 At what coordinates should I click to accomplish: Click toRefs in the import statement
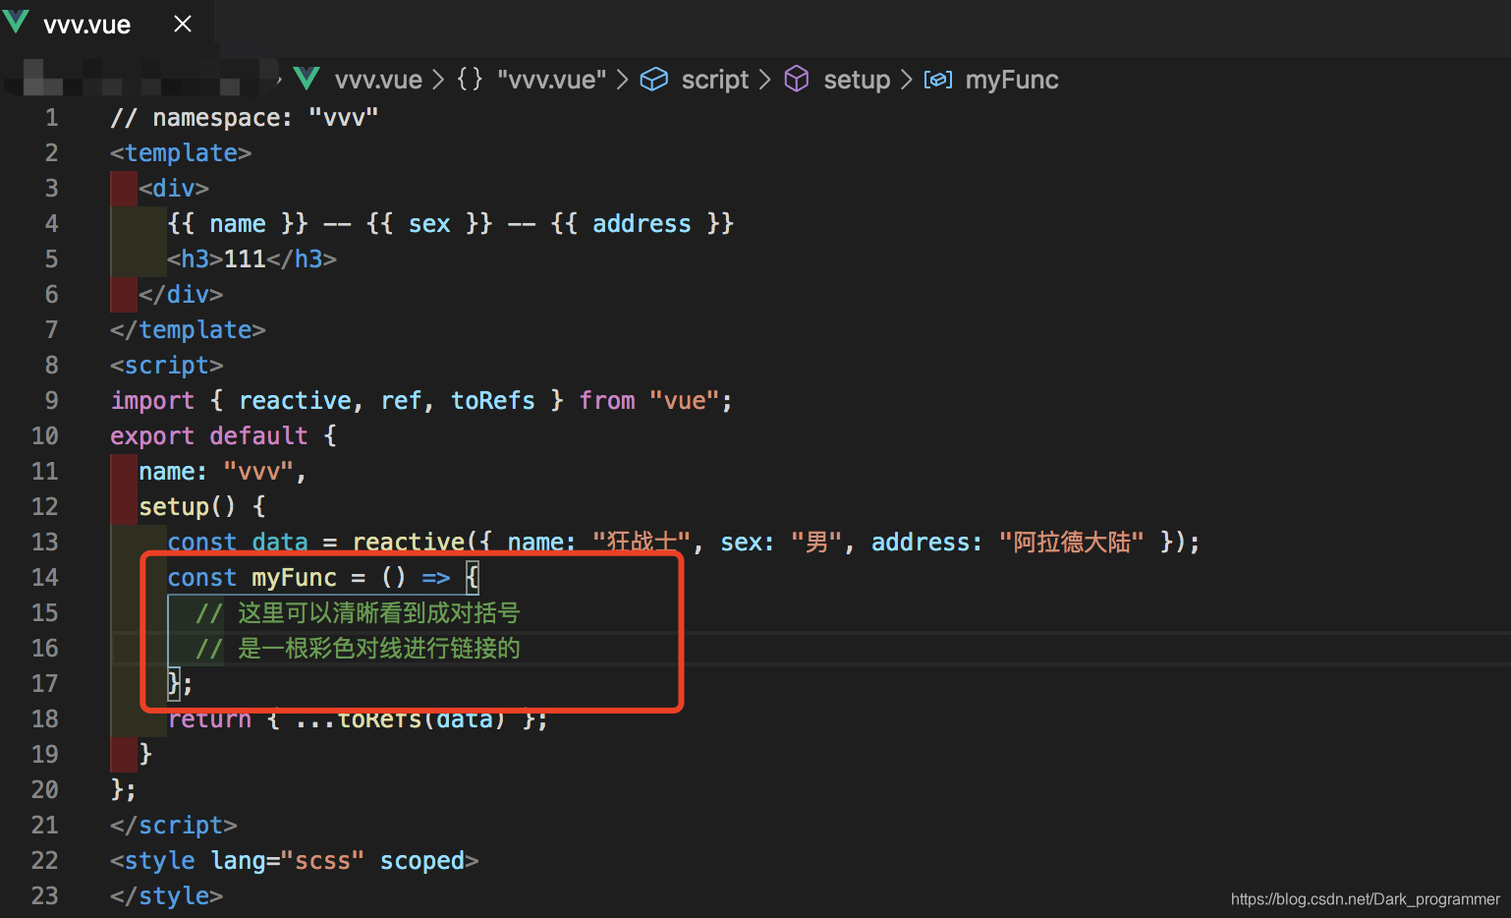coord(493,401)
